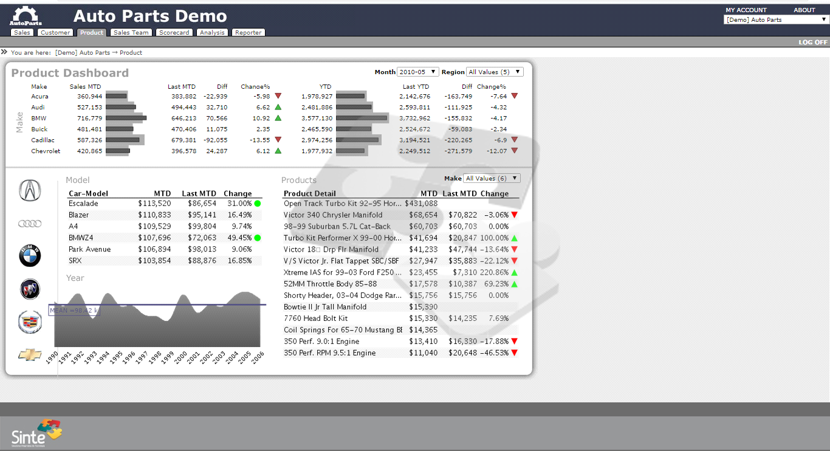830x451 pixels.
Task: Open the Customer tab
Action: click(55, 33)
